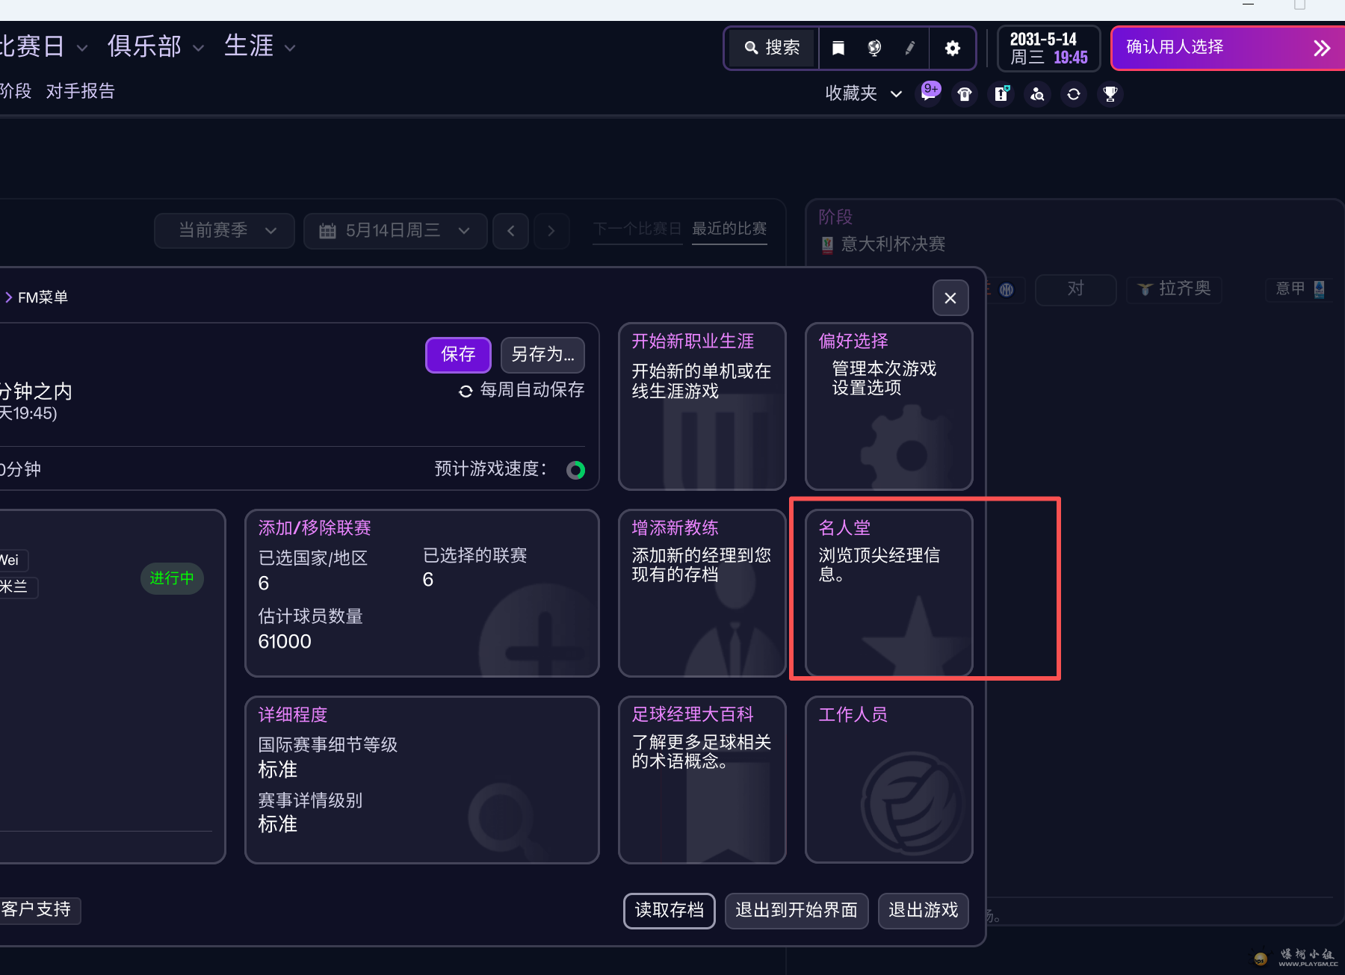
Task: Open the trophy icon
Action: (1110, 94)
